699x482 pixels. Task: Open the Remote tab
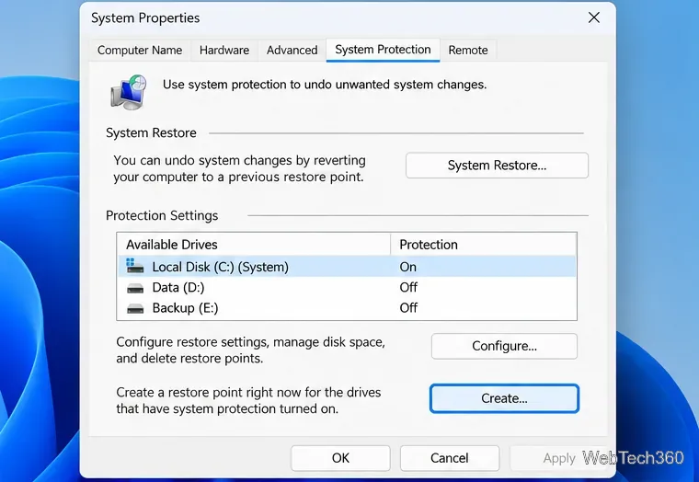tap(467, 50)
